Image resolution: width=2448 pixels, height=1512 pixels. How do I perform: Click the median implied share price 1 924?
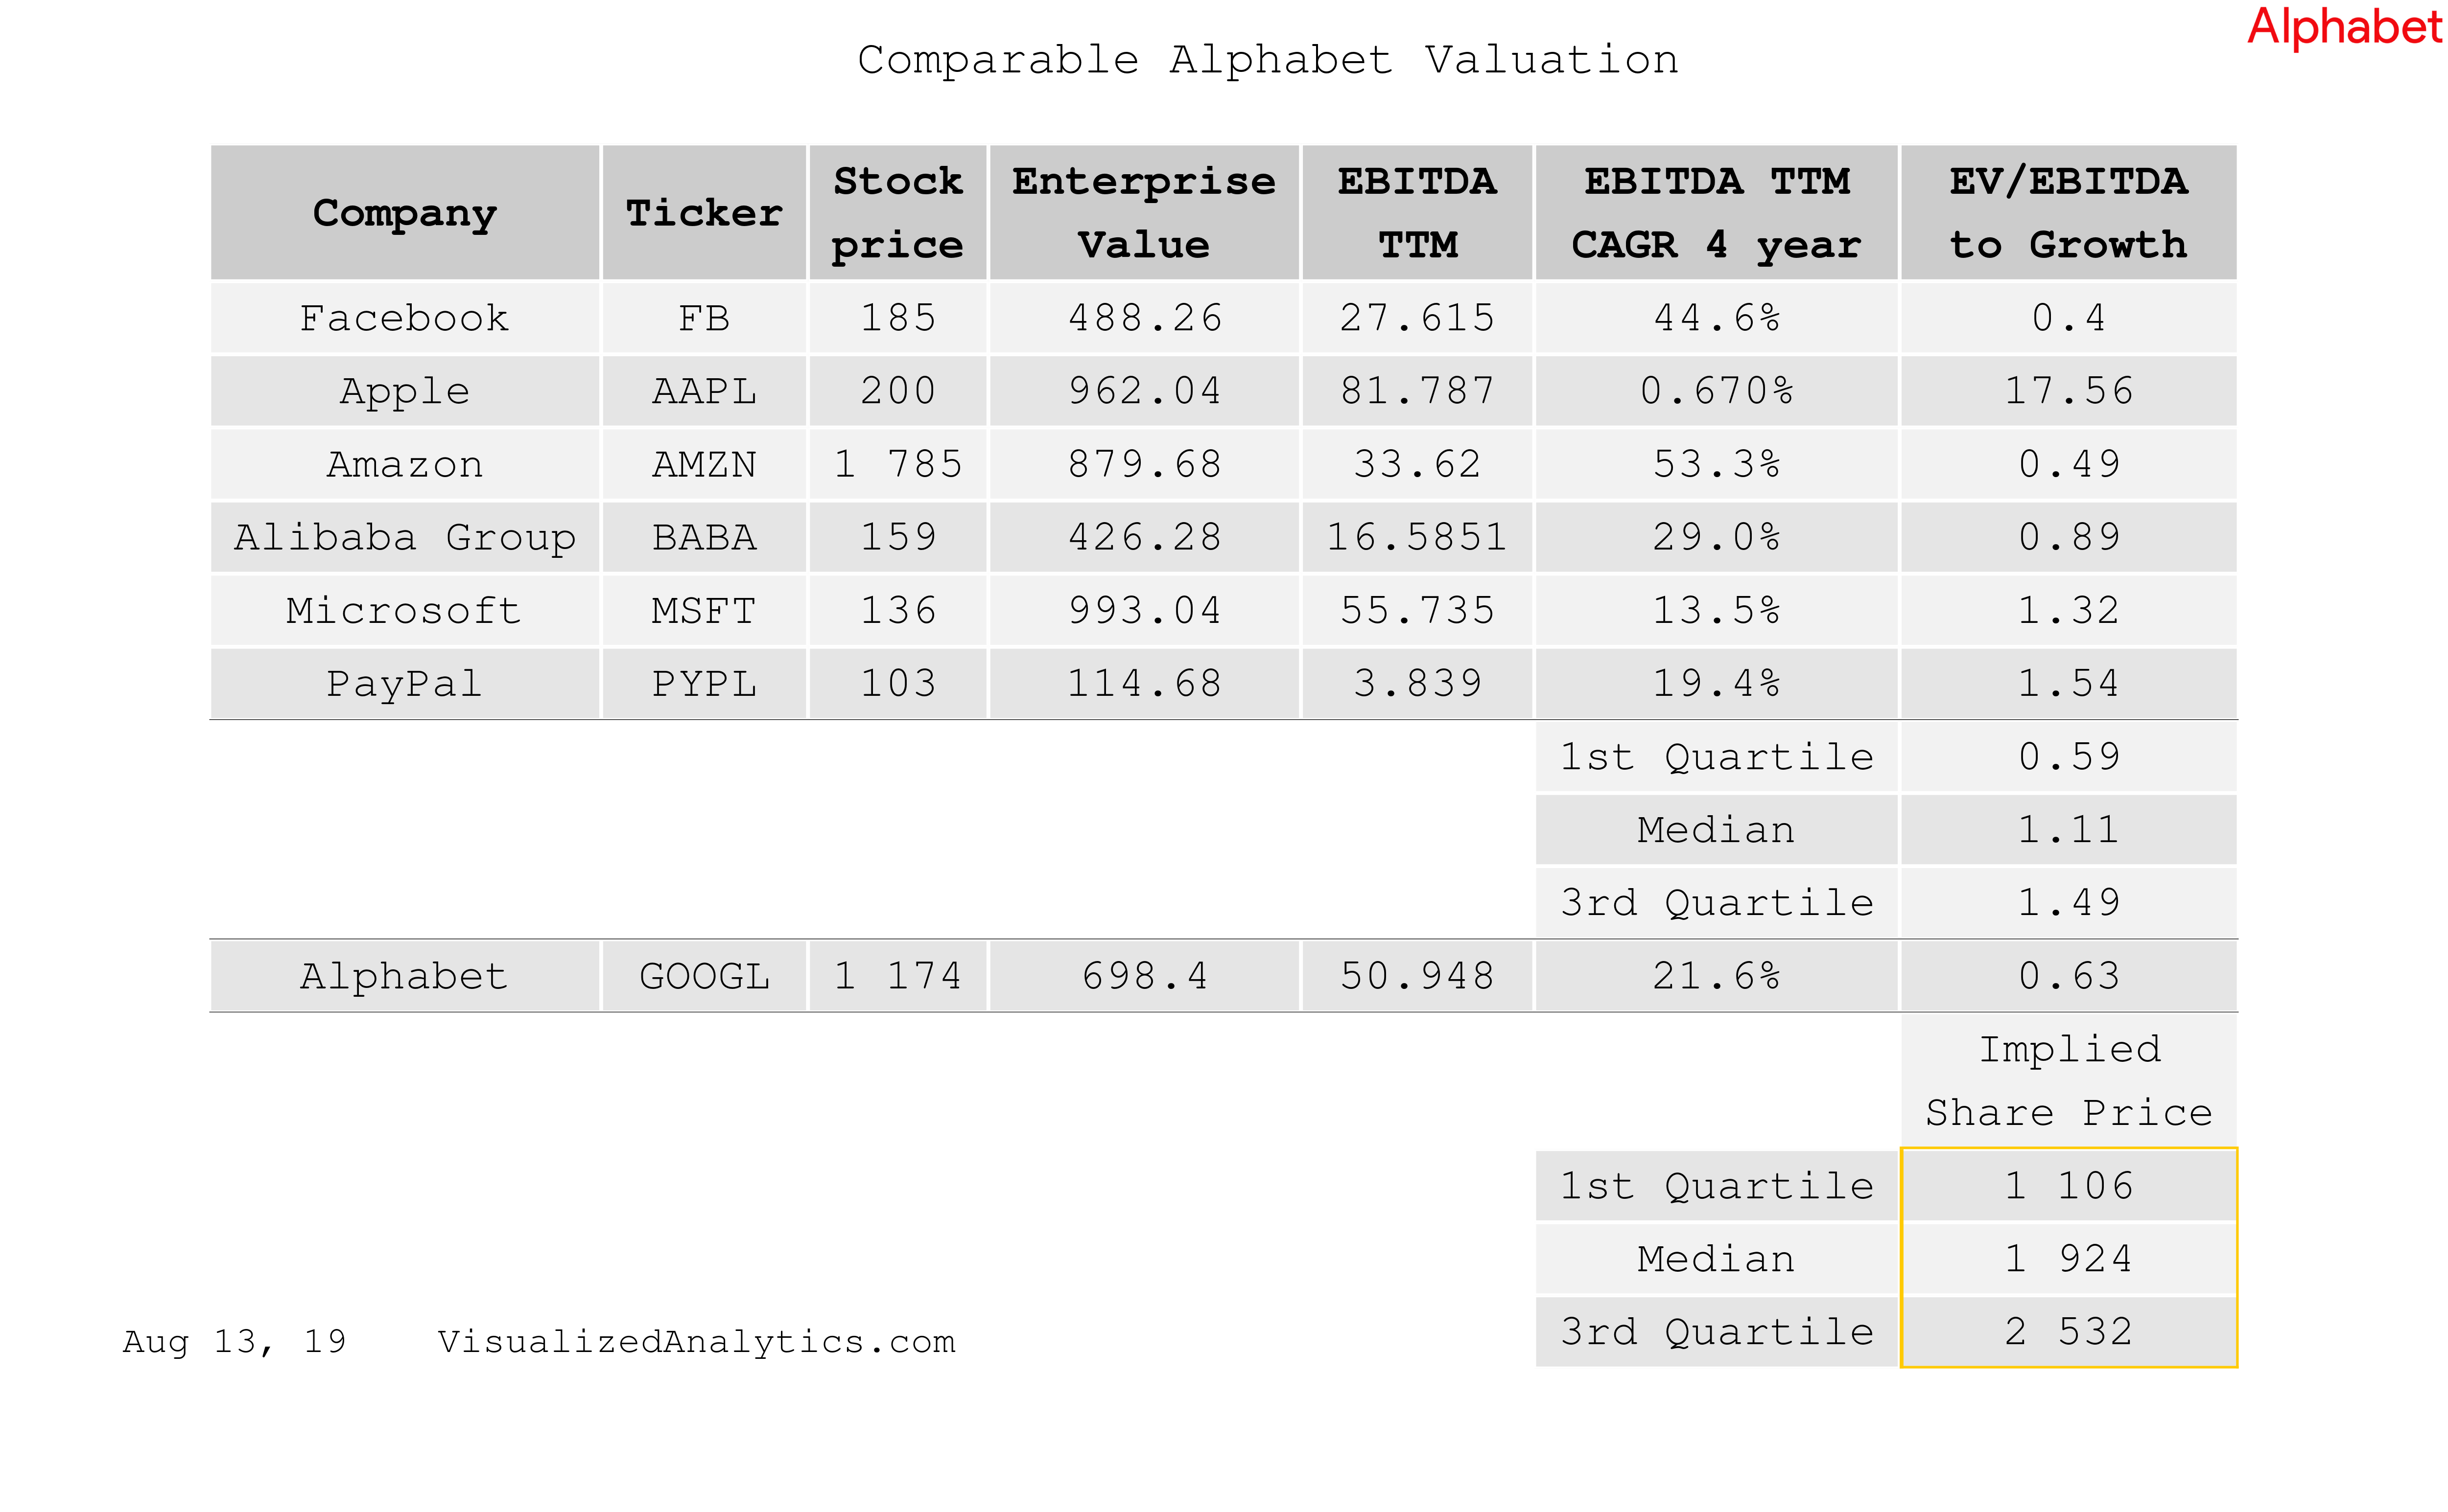tap(2068, 1259)
